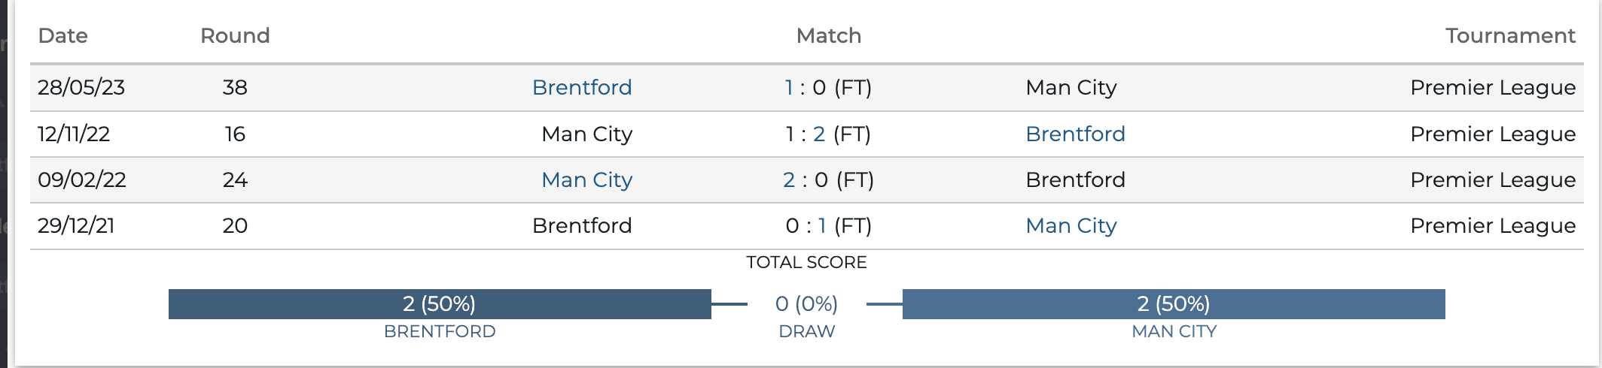Image resolution: width=1602 pixels, height=368 pixels.
Task: Open Brentford link in 12/11/22 match
Action: (1075, 134)
